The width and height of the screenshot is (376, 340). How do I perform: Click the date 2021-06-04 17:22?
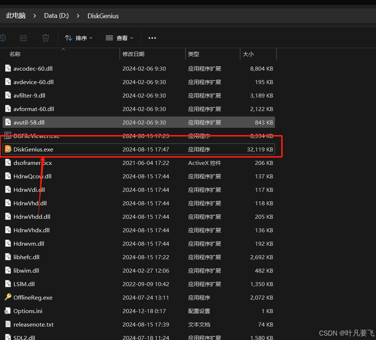click(146, 163)
